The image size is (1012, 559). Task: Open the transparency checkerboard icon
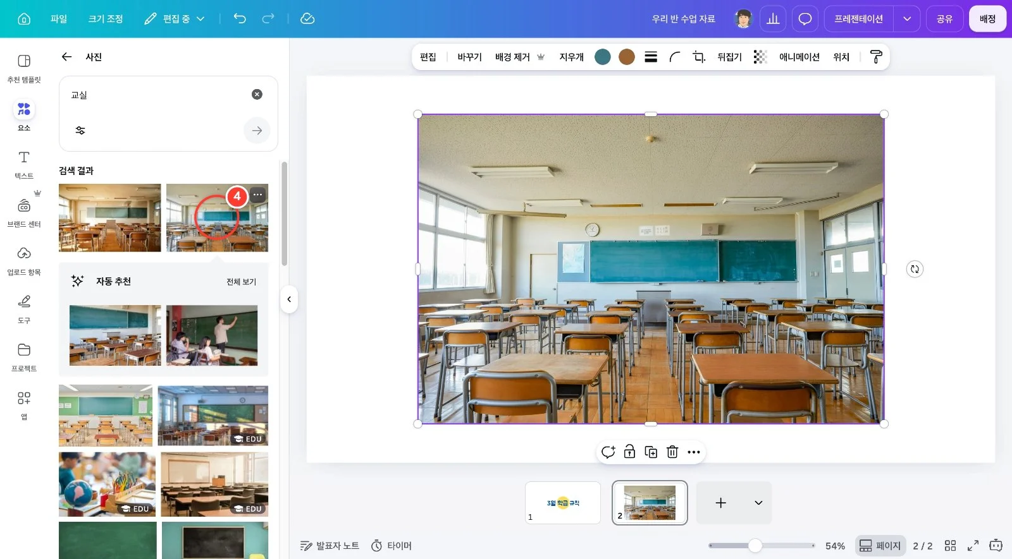(x=760, y=57)
